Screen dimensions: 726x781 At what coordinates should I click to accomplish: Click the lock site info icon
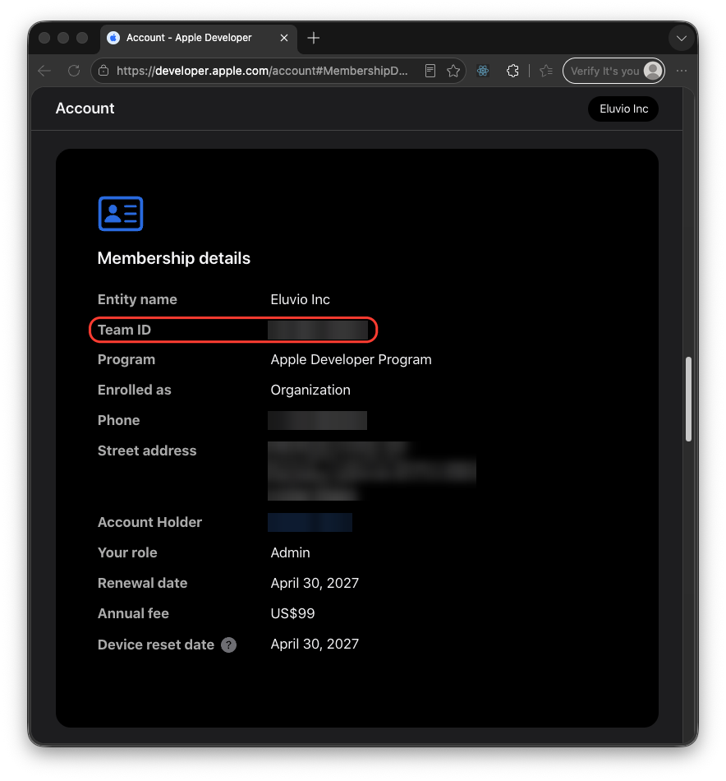point(103,71)
